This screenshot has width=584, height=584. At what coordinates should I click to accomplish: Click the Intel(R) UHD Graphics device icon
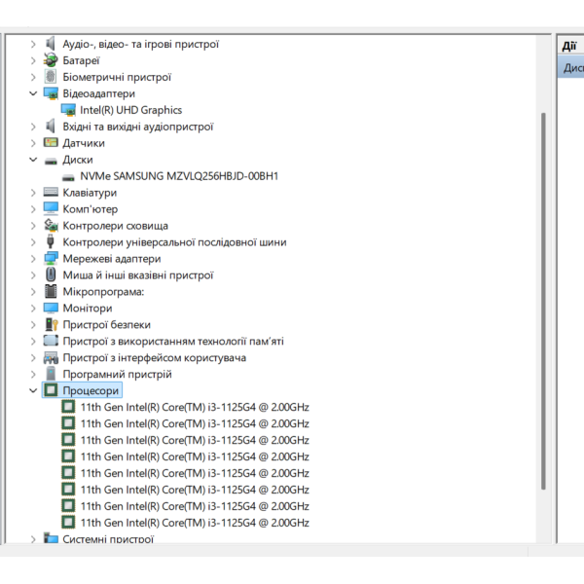(x=68, y=110)
